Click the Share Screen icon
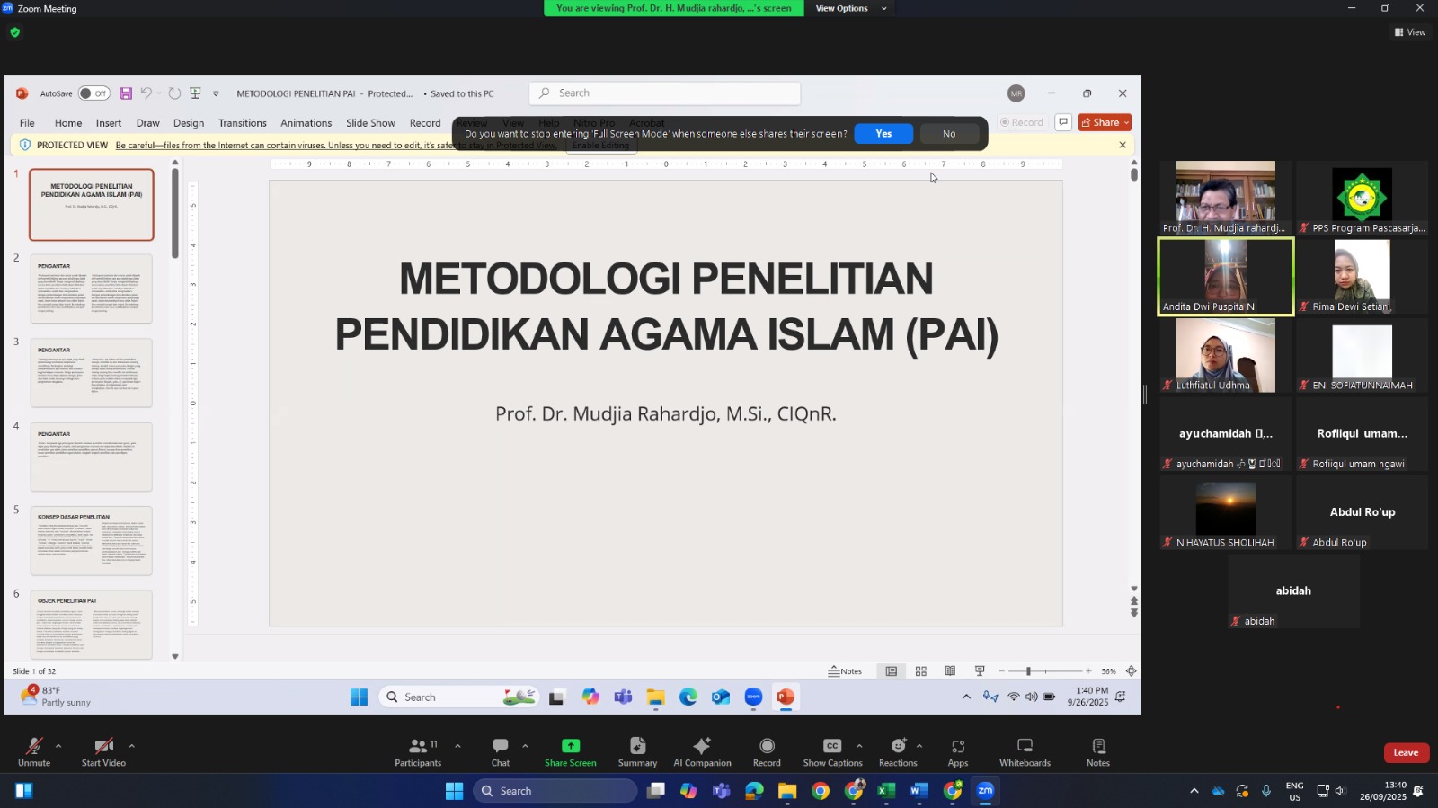1438x808 pixels. (x=570, y=751)
